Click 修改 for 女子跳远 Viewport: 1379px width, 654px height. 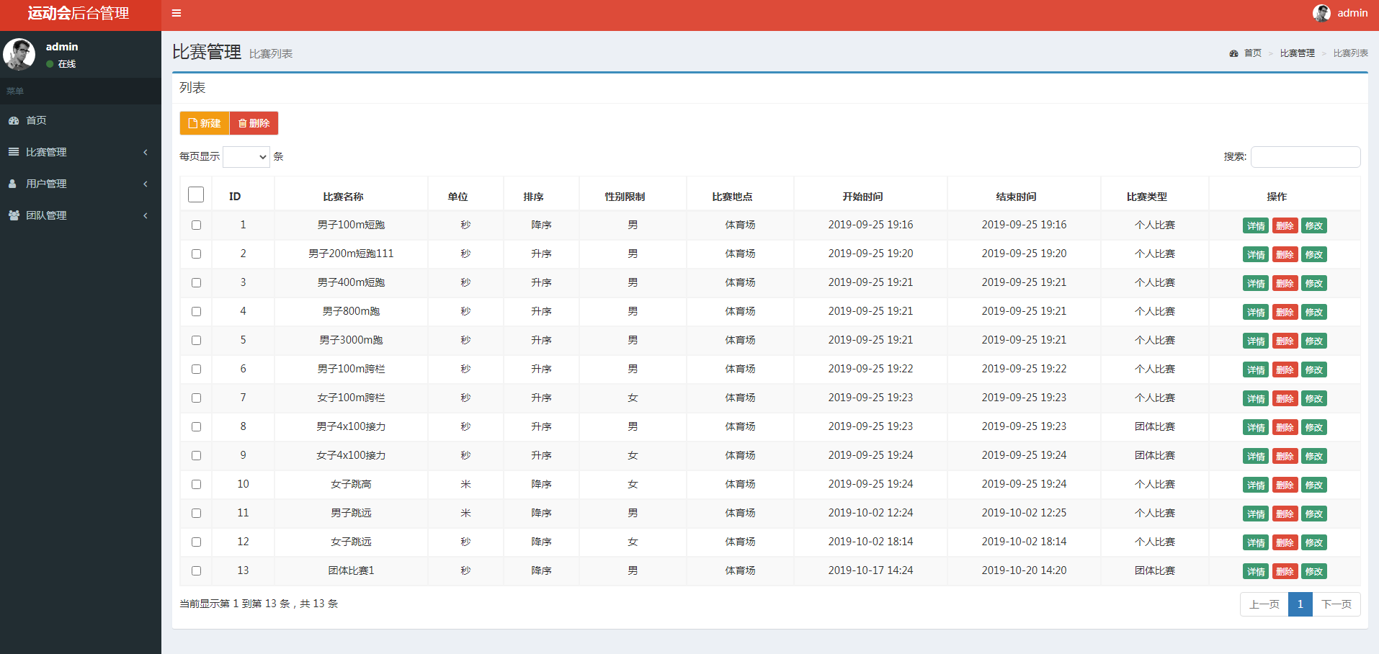click(x=1314, y=542)
